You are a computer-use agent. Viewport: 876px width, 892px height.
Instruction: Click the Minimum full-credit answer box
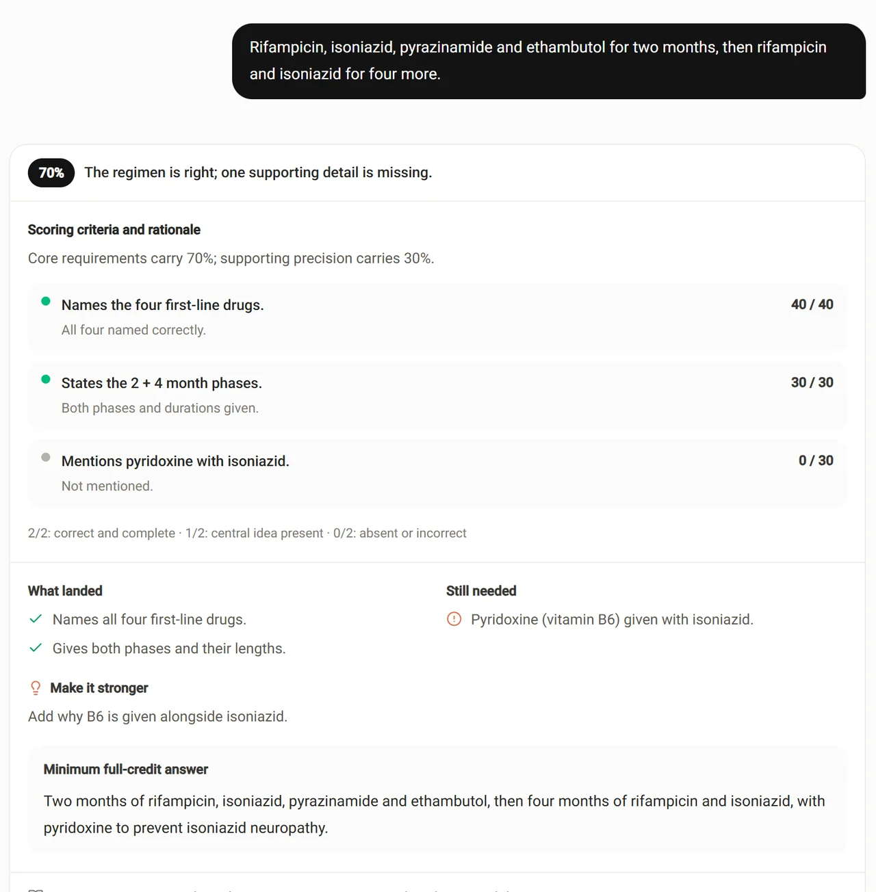pos(437,799)
